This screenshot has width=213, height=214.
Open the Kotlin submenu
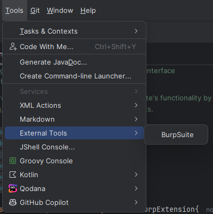pyautogui.click(x=74, y=175)
